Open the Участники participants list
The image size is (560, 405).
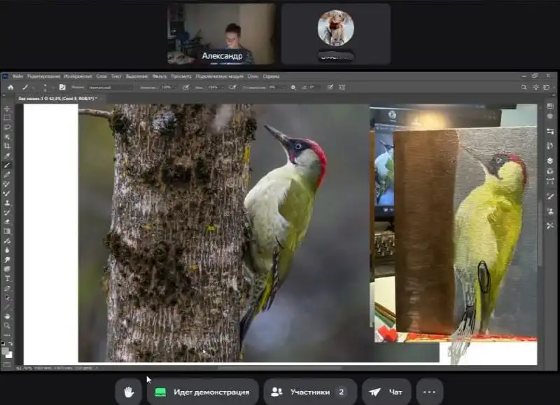click(309, 392)
